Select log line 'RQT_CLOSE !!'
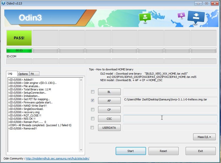Viewport: 221px width, 163px height. [x=25, y=115]
